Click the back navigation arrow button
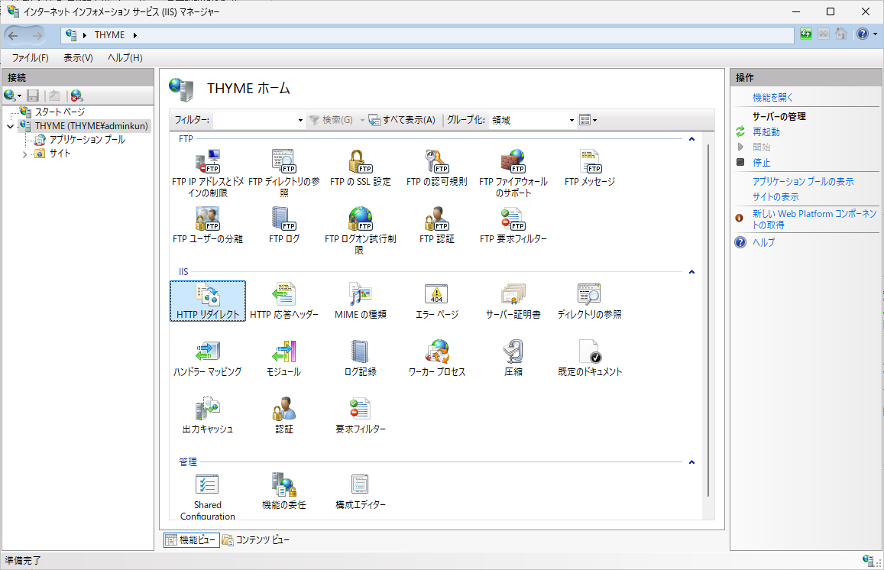Viewport: 884px width, 570px height. tap(14, 35)
